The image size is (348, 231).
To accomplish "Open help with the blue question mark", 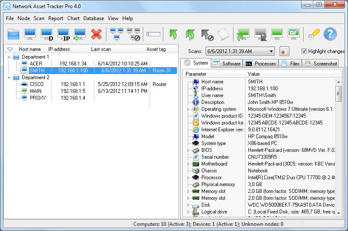I will pos(330,34).
